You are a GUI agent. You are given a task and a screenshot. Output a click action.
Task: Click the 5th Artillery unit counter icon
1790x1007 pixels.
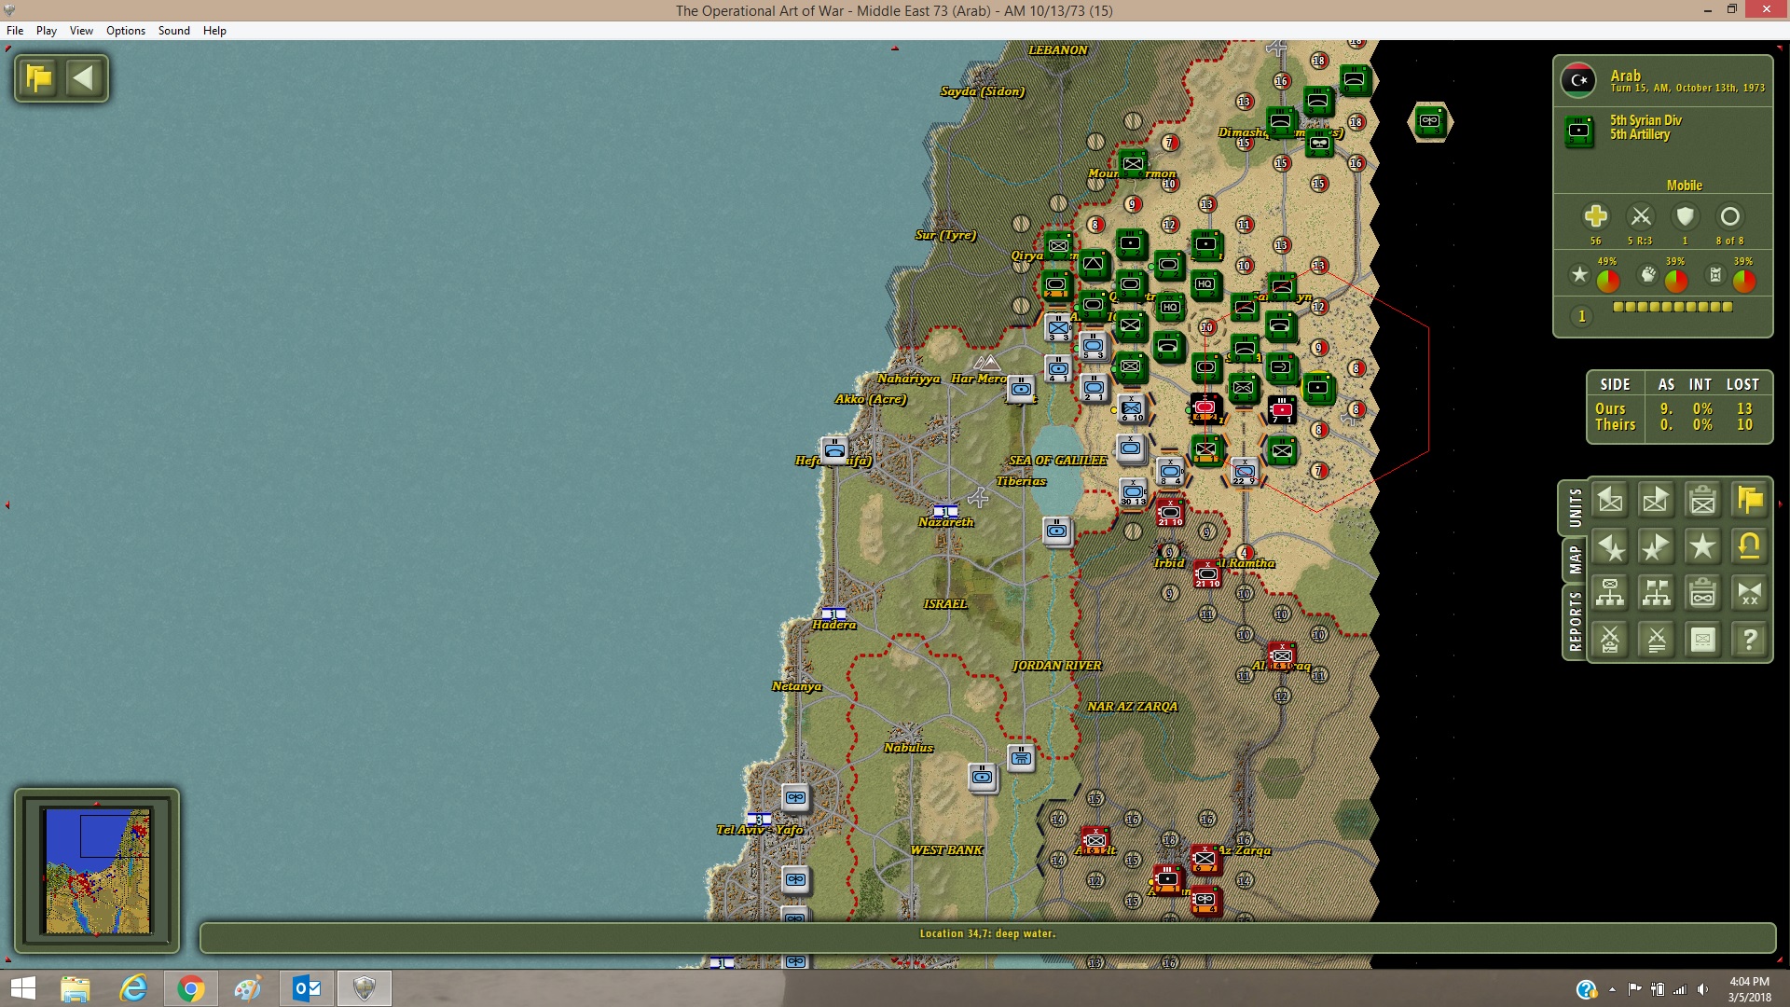[x=1579, y=131]
